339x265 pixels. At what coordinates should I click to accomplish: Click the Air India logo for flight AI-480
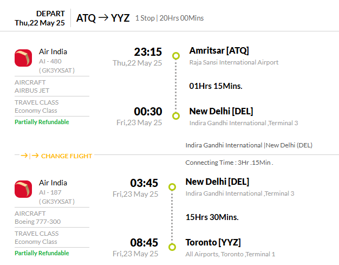[23, 58]
